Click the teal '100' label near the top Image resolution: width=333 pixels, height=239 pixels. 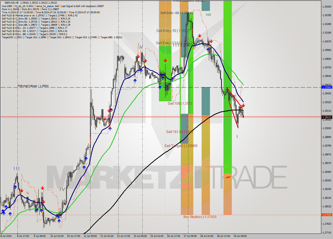[x=208, y=15]
